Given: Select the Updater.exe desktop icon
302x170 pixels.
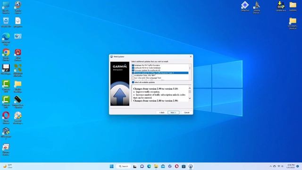Looking at the screenshot, I should point(281,6).
